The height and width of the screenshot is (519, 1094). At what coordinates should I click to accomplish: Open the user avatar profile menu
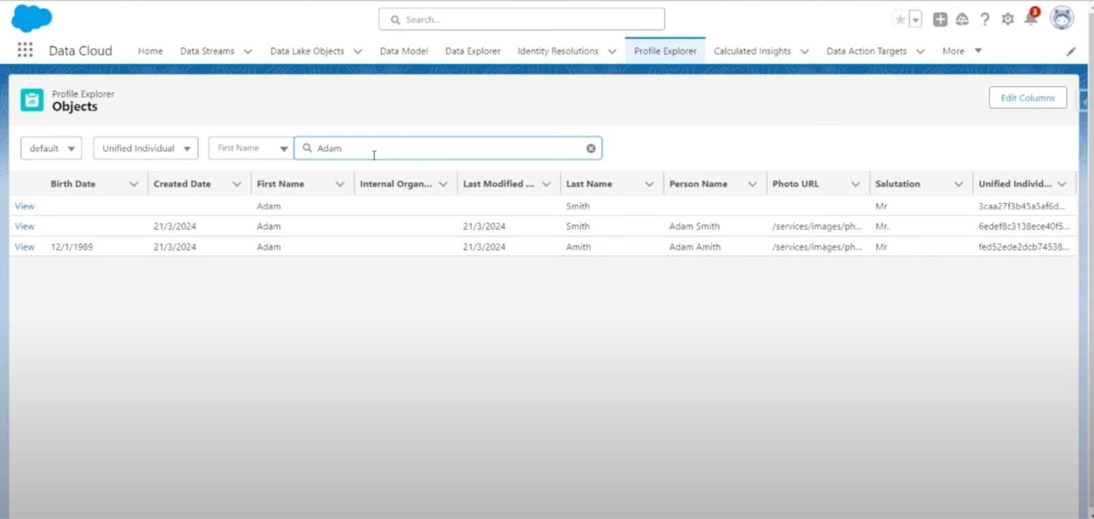[x=1062, y=18]
